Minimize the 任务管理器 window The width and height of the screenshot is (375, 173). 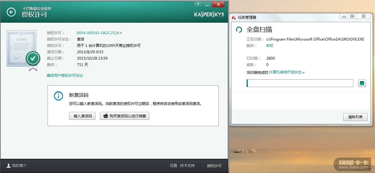(x=344, y=16)
